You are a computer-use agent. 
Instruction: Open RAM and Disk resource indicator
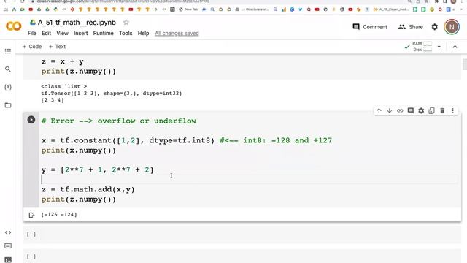coord(422,47)
